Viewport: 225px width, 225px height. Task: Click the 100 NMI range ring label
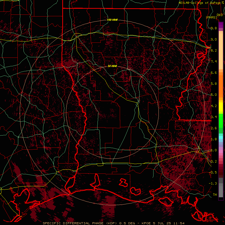112,20
